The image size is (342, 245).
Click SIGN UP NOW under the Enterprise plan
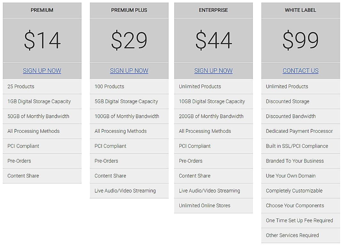213,71
